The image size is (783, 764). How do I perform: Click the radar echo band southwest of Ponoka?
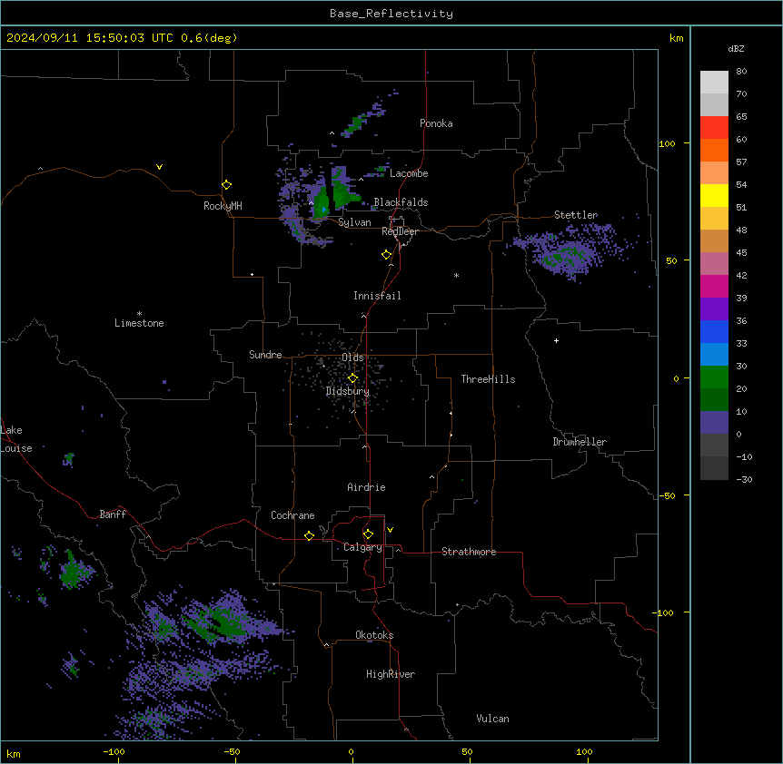pos(363,119)
